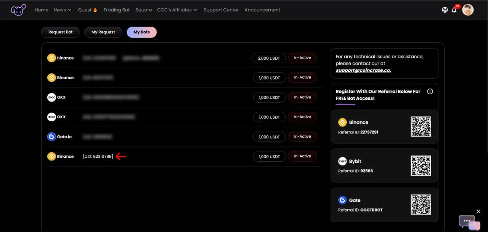This screenshot has width=488, height=232.
Task: Click the CoinCraze mascot logo
Action: pos(18,10)
